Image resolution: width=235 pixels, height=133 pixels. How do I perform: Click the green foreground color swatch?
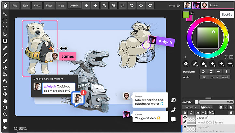pyautogui.click(x=187, y=15)
